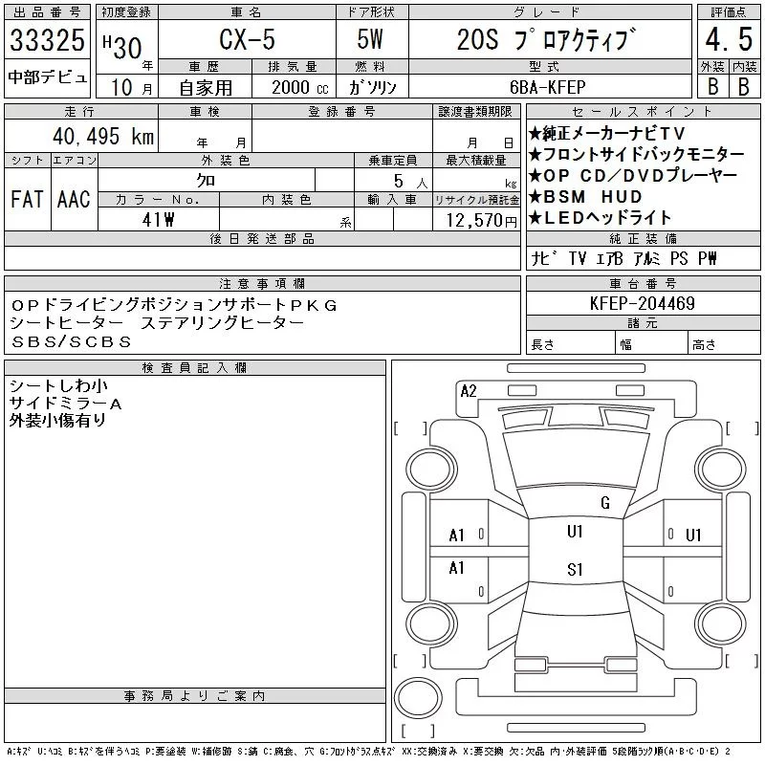Click the recycle deposit 12,570円
The height and width of the screenshot is (765, 765).
pyautogui.click(x=481, y=220)
